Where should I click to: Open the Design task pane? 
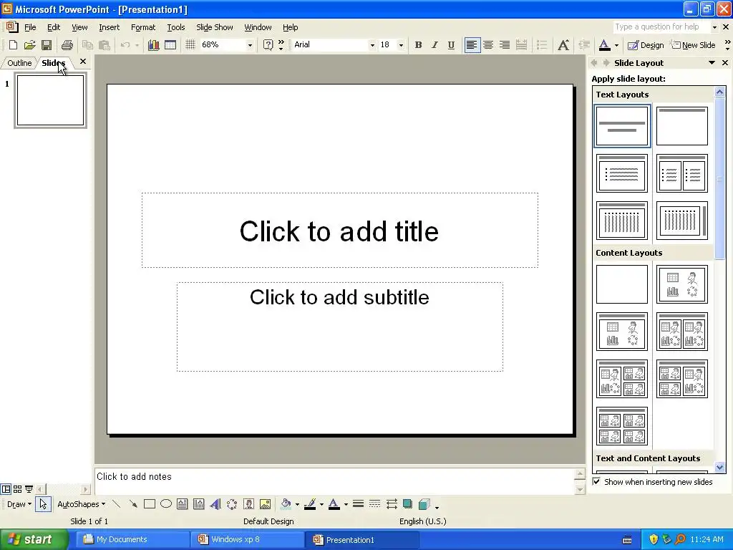[x=646, y=45]
